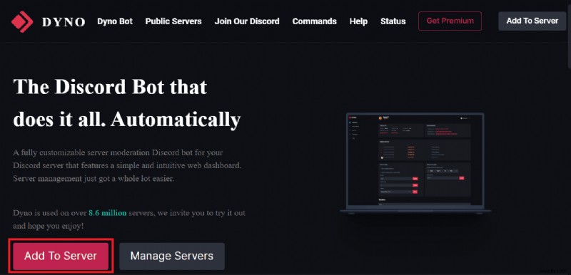Click the headline 'The Discord Bot that'

110,87
